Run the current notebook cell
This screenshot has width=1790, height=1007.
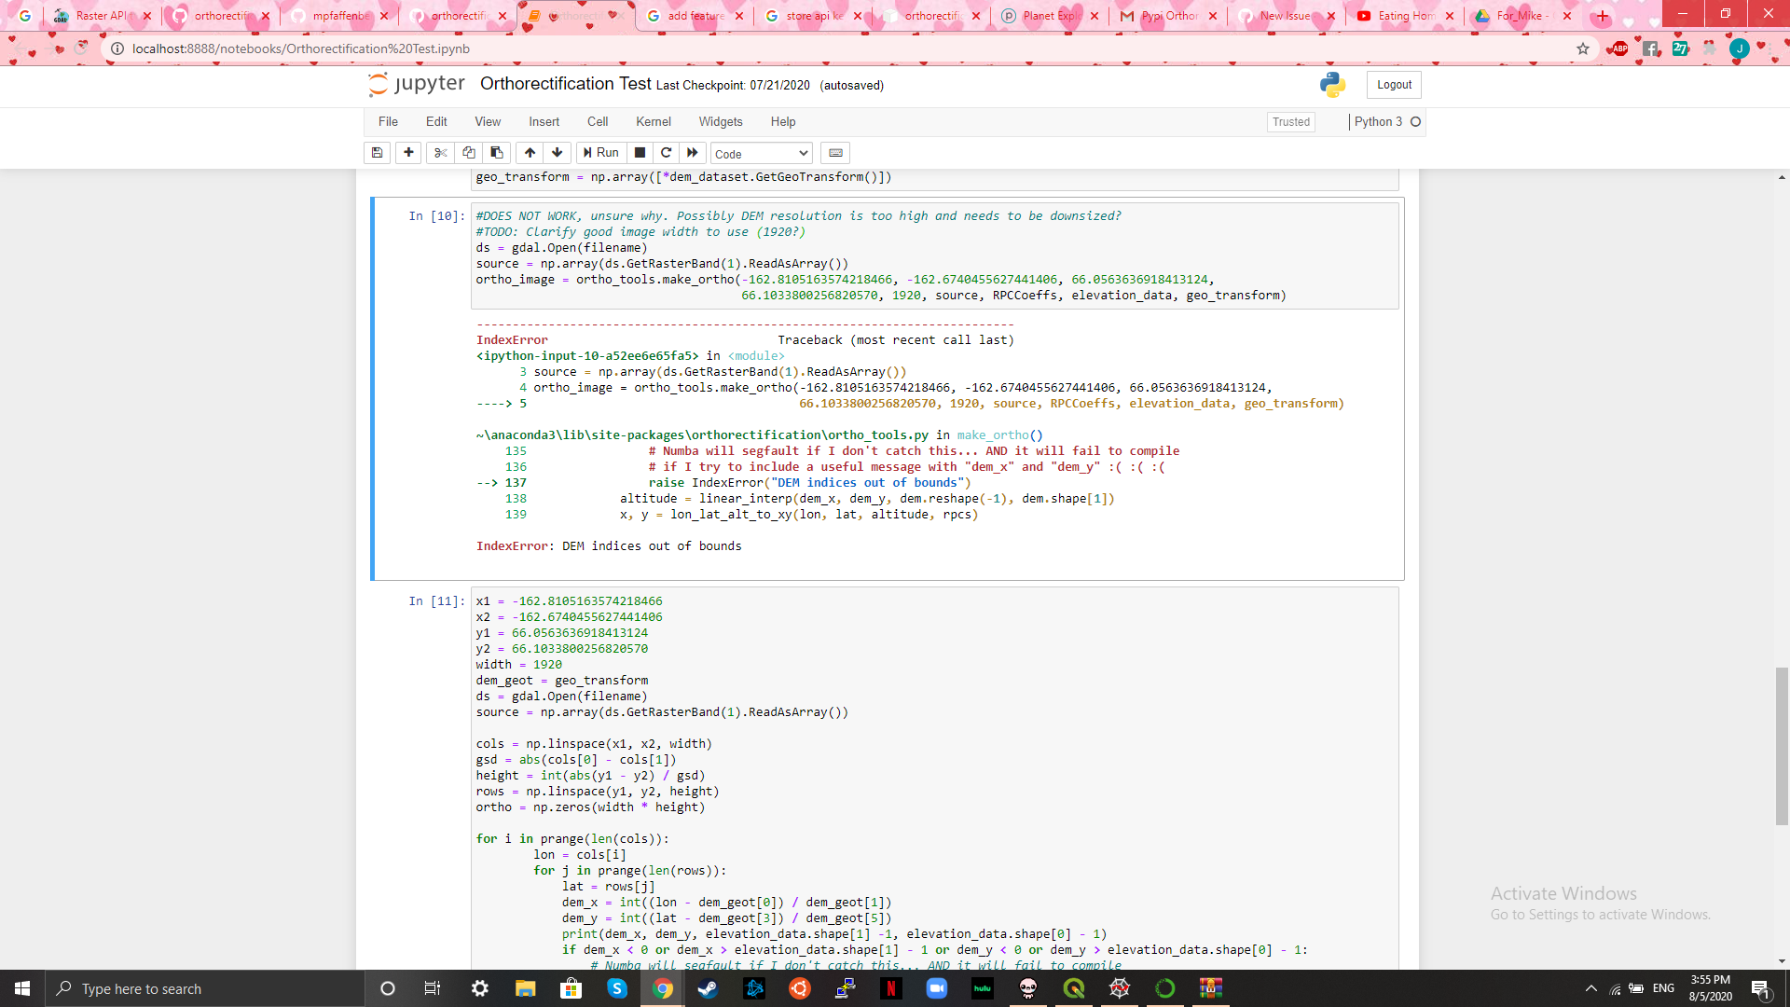coord(601,152)
